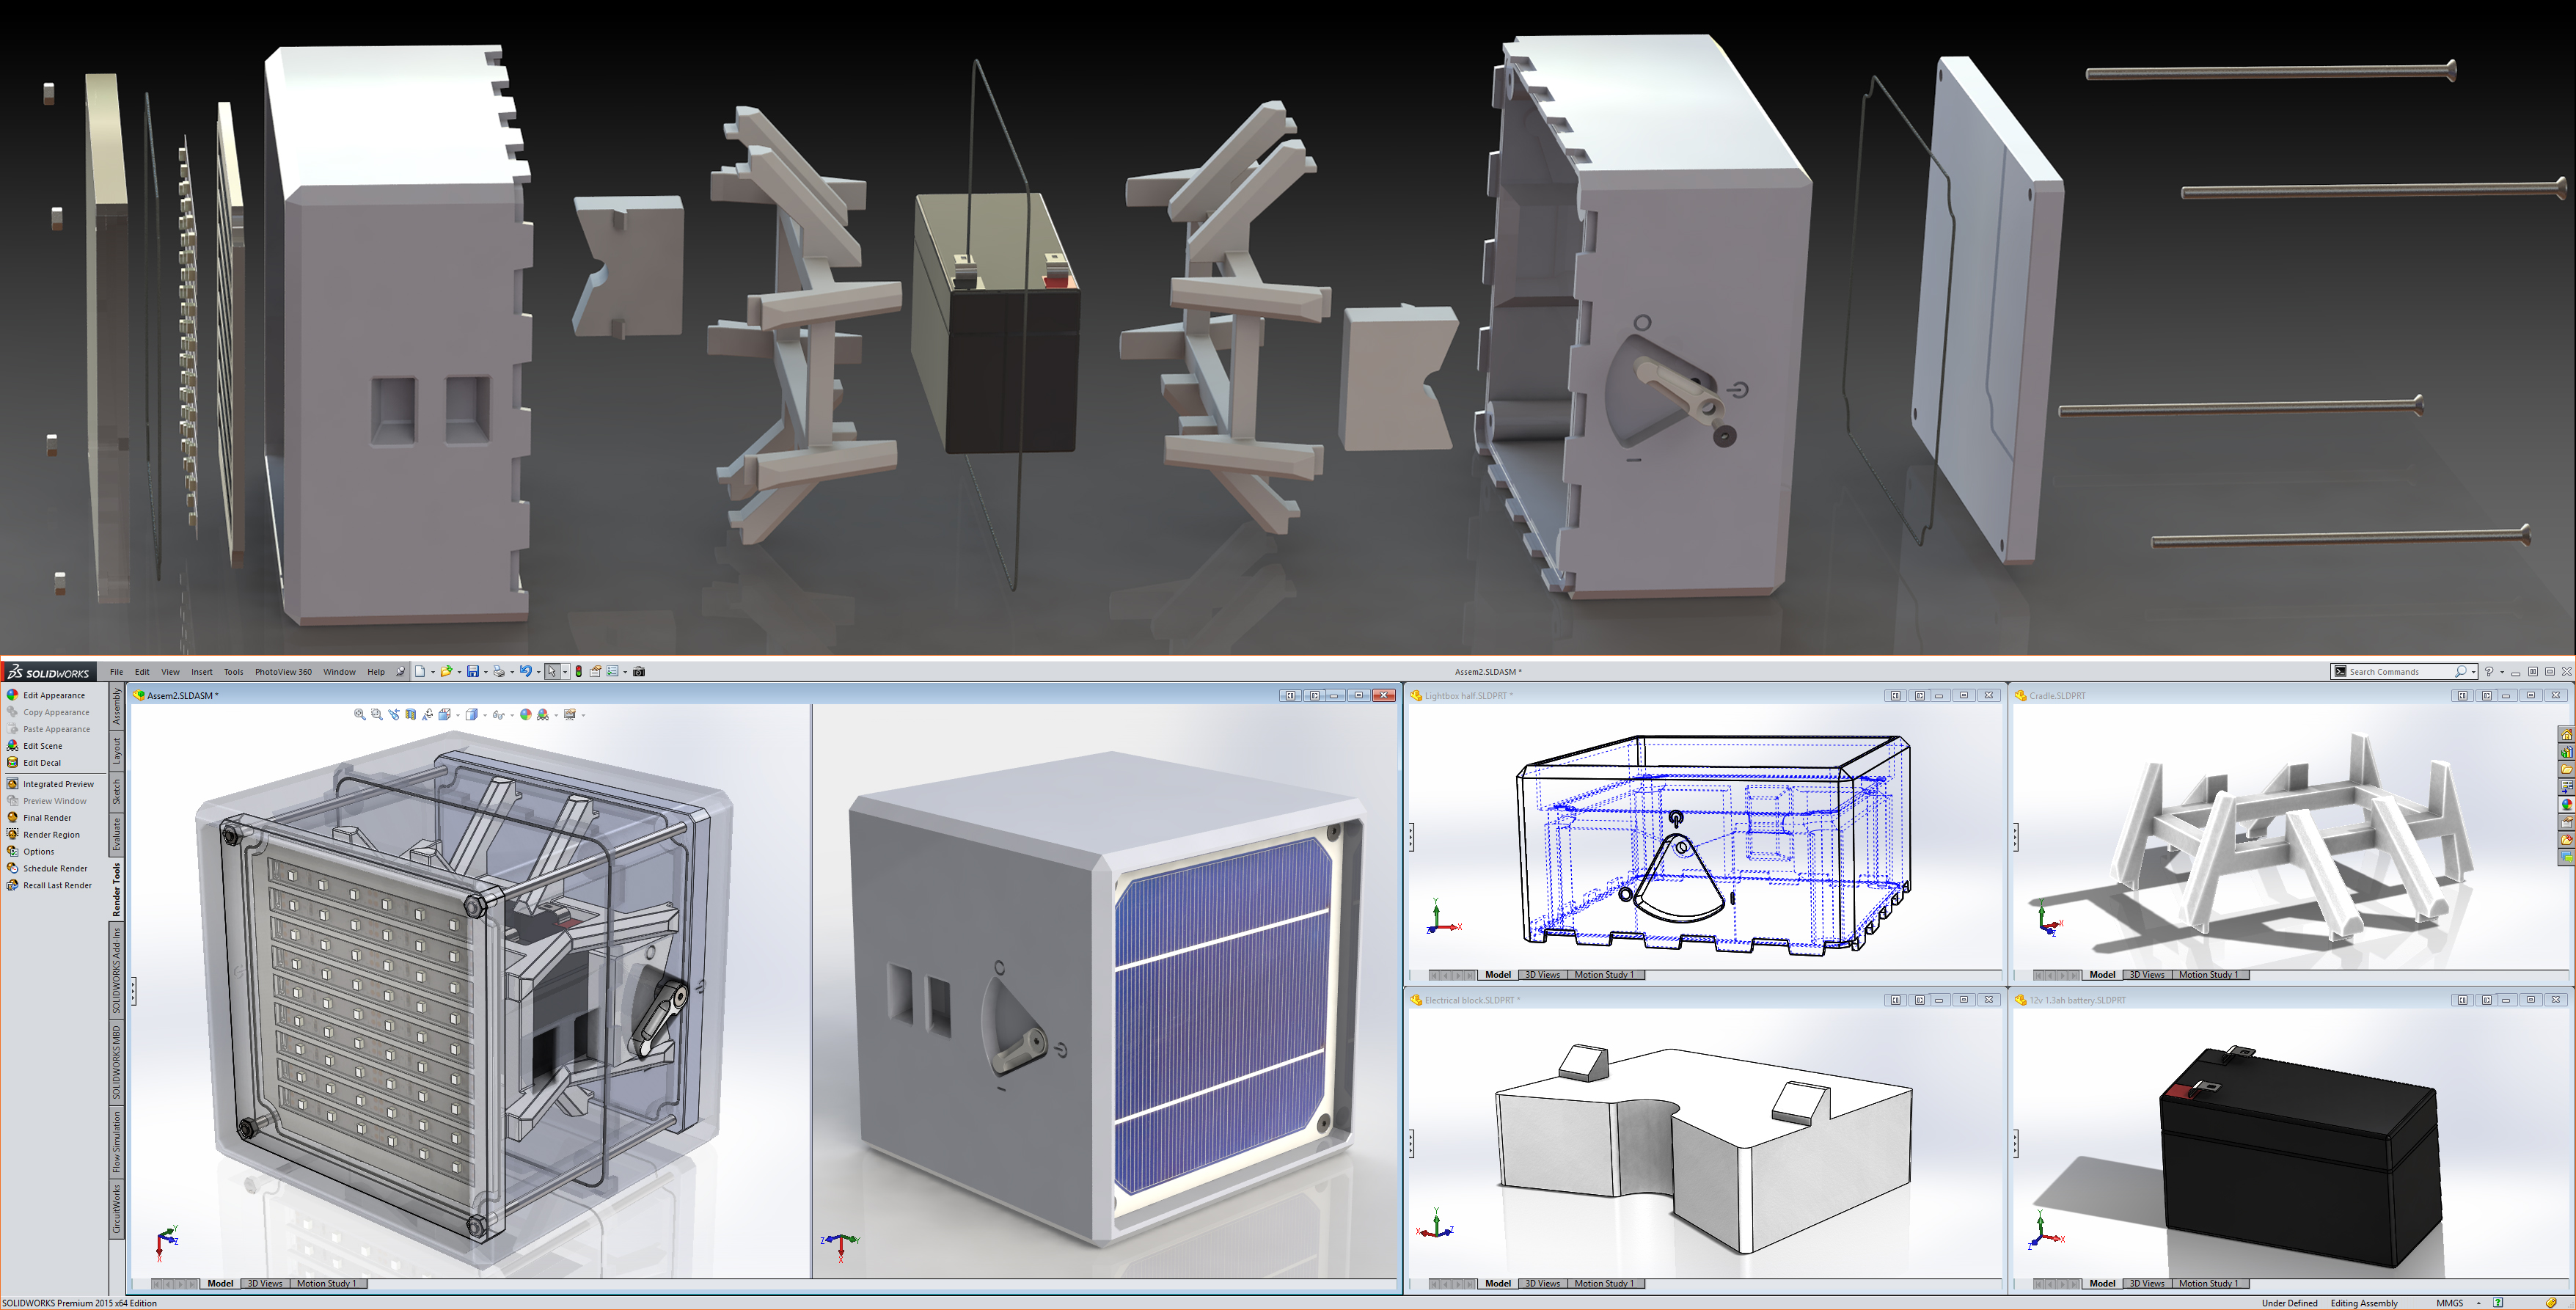Open Design Library in task pane
The height and width of the screenshot is (1310, 2576).
click(x=2567, y=752)
